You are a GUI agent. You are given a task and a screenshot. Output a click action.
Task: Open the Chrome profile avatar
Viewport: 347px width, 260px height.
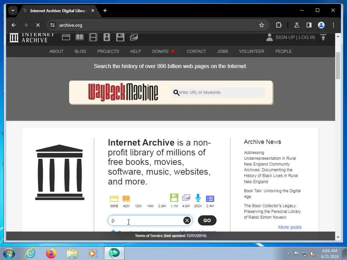point(321,25)
